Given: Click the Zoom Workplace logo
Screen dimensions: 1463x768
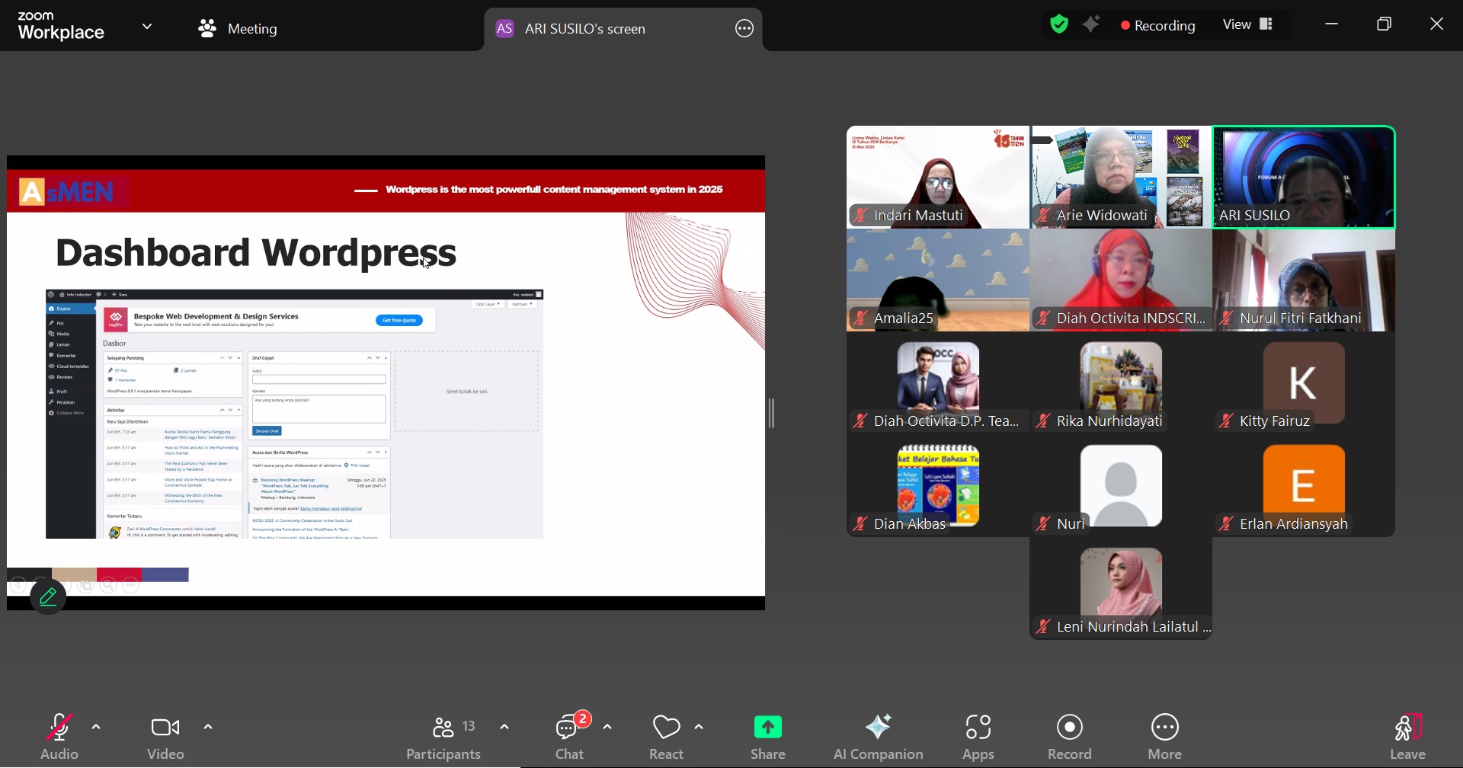Looking at the screenshot, I should [61, 26].
